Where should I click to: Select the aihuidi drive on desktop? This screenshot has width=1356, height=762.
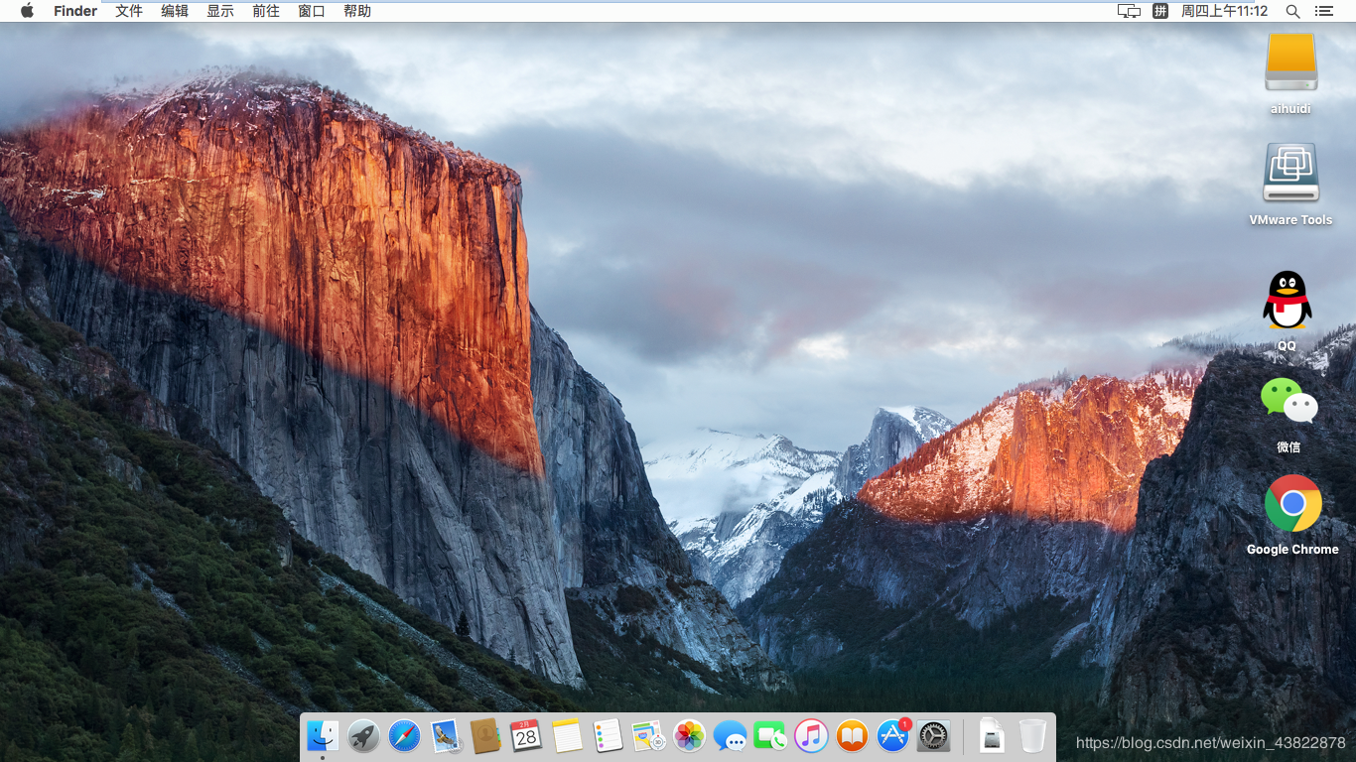1290,63
